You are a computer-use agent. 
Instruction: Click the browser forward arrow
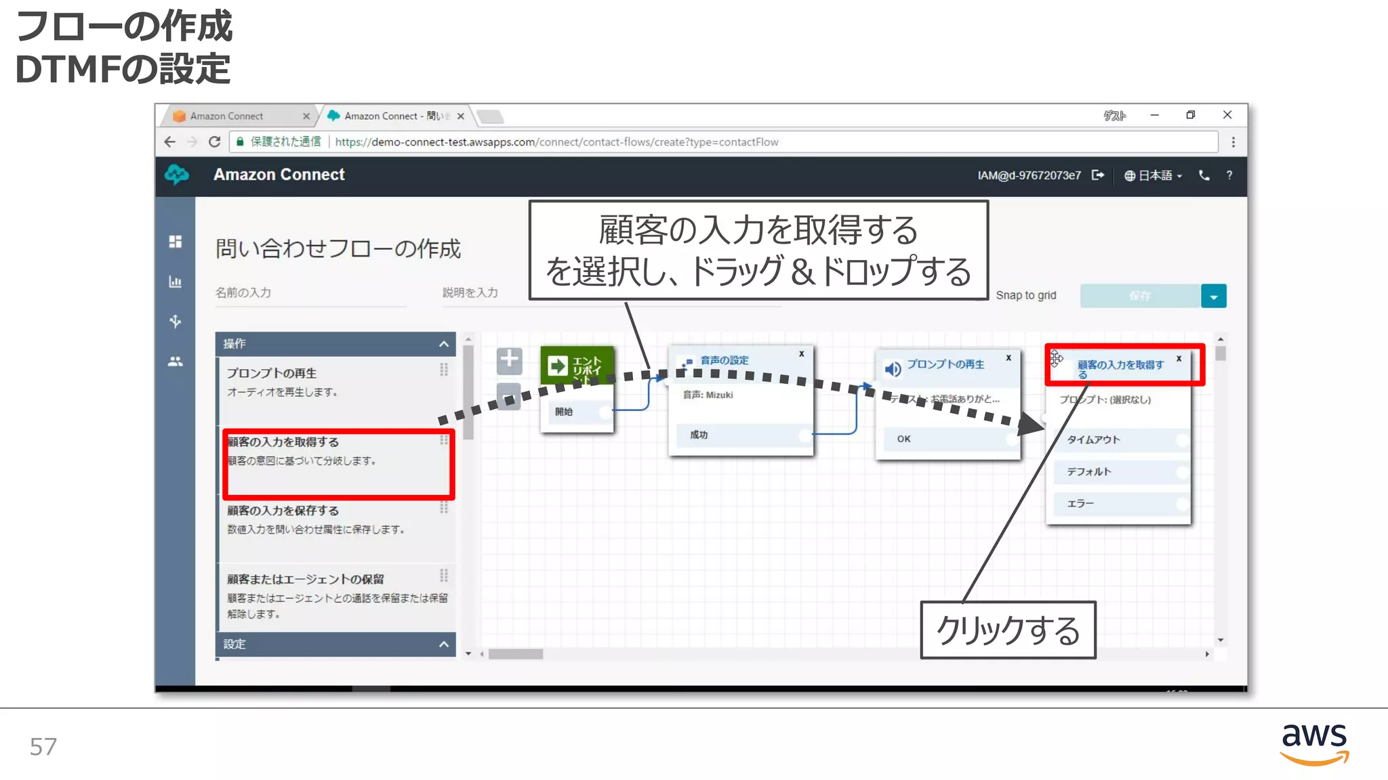tap(192, 142)
